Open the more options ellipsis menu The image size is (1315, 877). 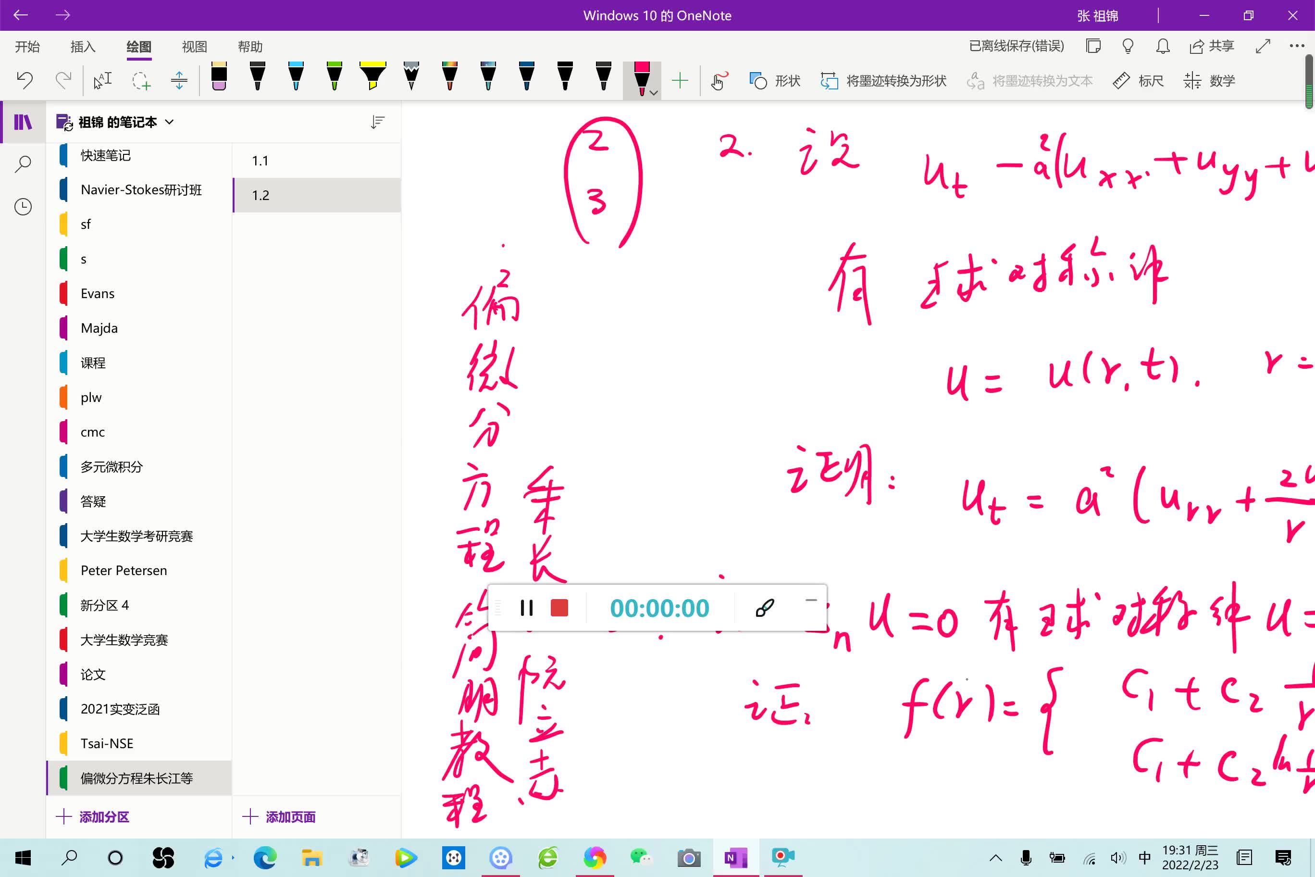(x=1297, y=47)
